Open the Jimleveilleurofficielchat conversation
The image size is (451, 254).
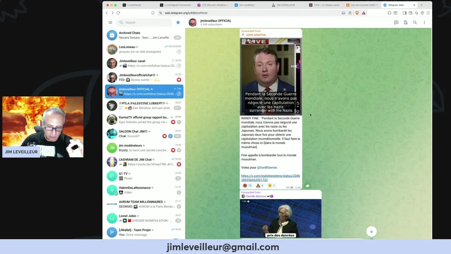pyautogui.click(x=144, y=77)
